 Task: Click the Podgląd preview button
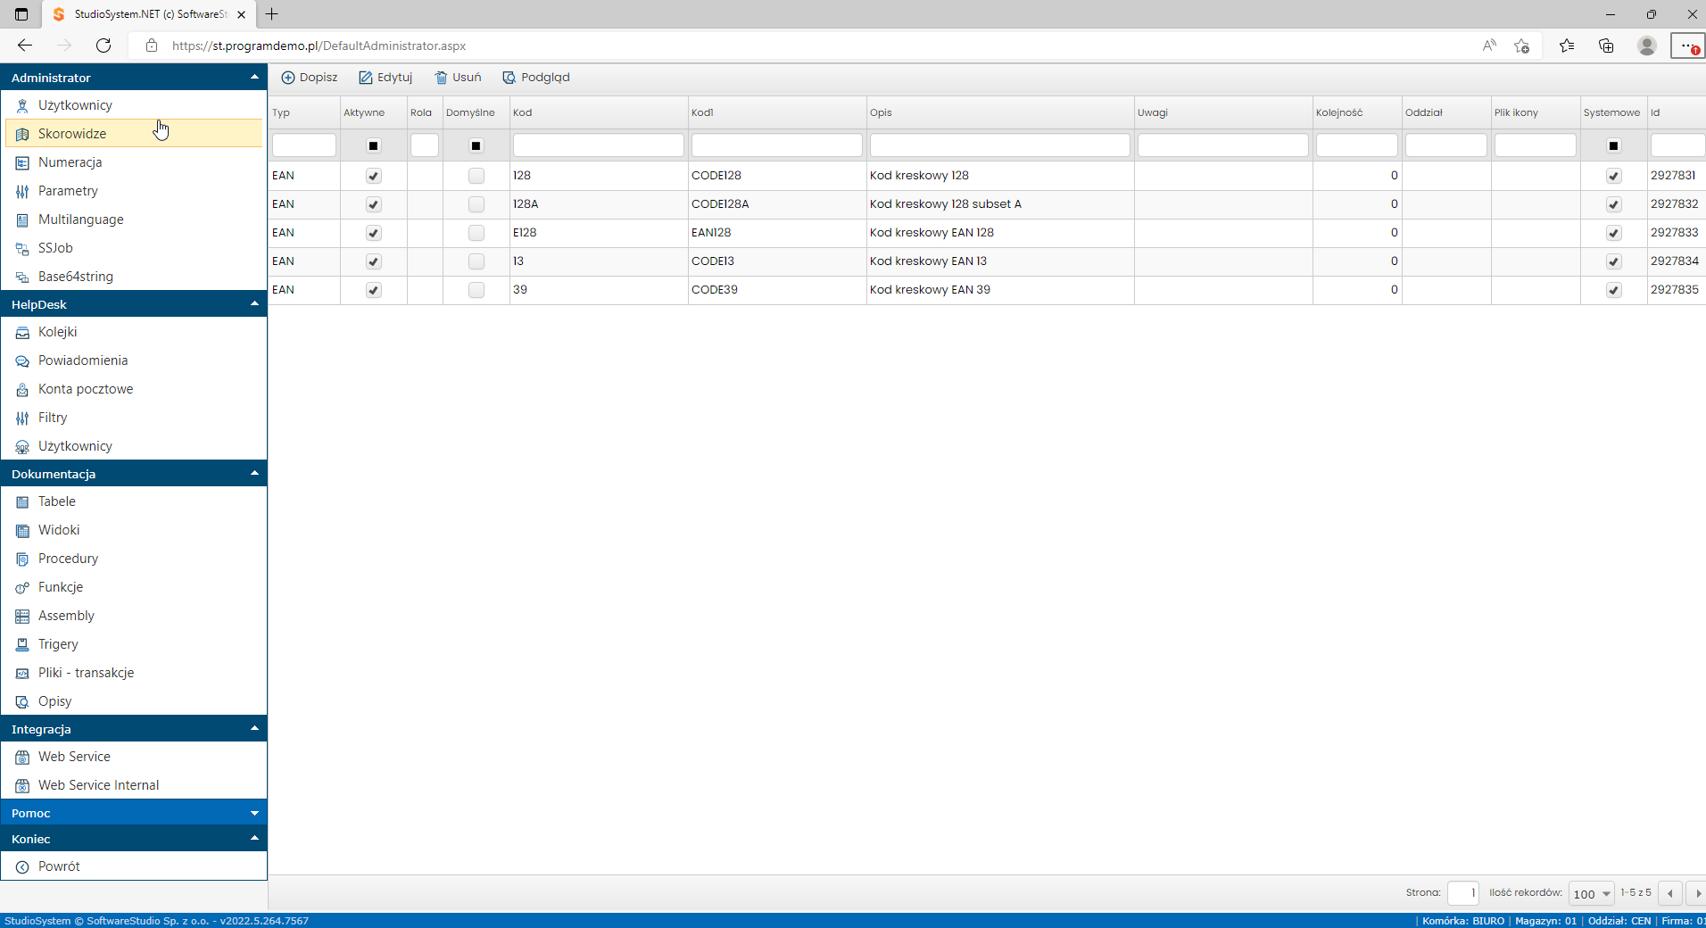(536, 78)
